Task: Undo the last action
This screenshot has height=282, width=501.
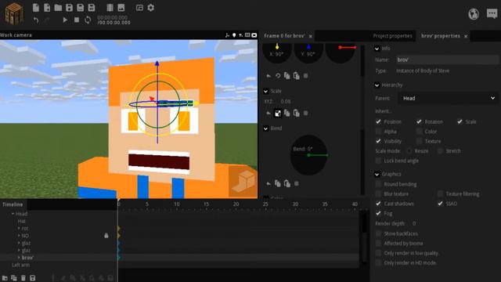Action: 36,20
